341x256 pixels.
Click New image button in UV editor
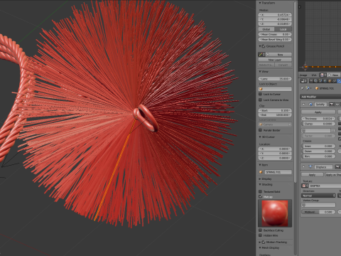pyautogui.click(x=334, y=75)
